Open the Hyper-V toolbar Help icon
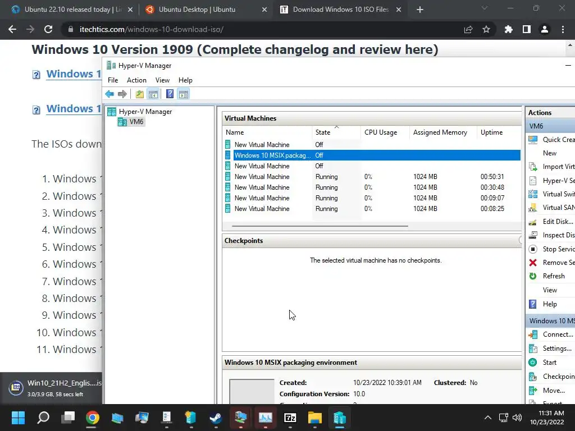This screenshot has height=431, width=575. [170, 94]
